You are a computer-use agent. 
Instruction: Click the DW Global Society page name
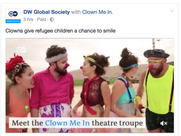point(47,12)
